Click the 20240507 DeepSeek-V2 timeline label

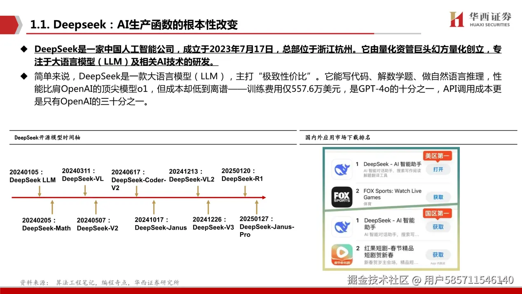click(98, 224)
